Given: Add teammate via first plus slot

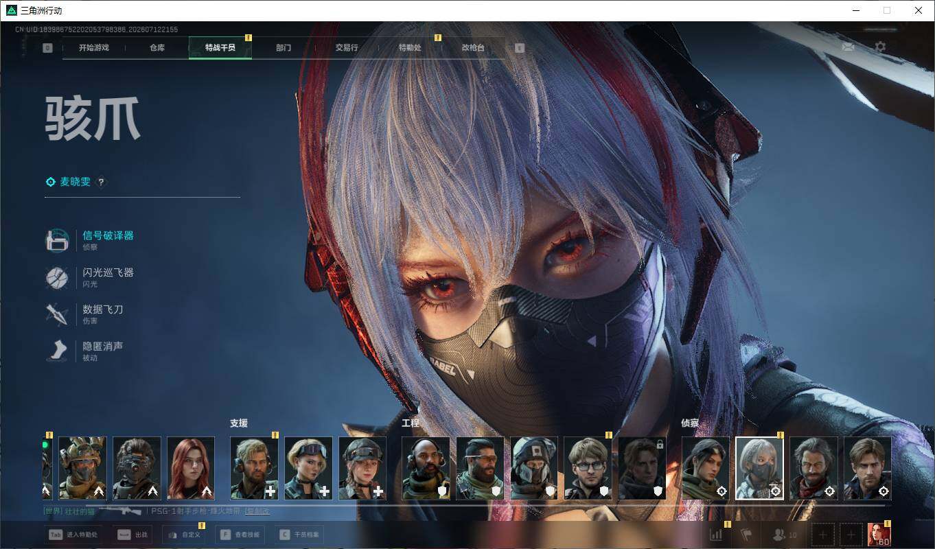Looking at the screenshot, I should point(824,535).
